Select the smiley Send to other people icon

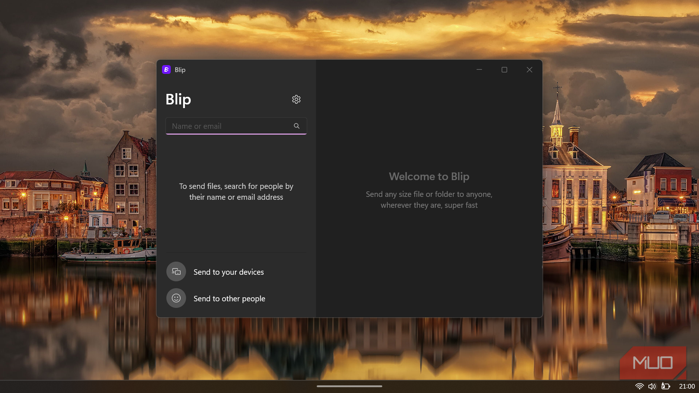(176, 298)
